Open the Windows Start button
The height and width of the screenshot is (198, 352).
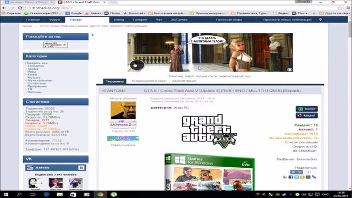[x=6, y=194]
